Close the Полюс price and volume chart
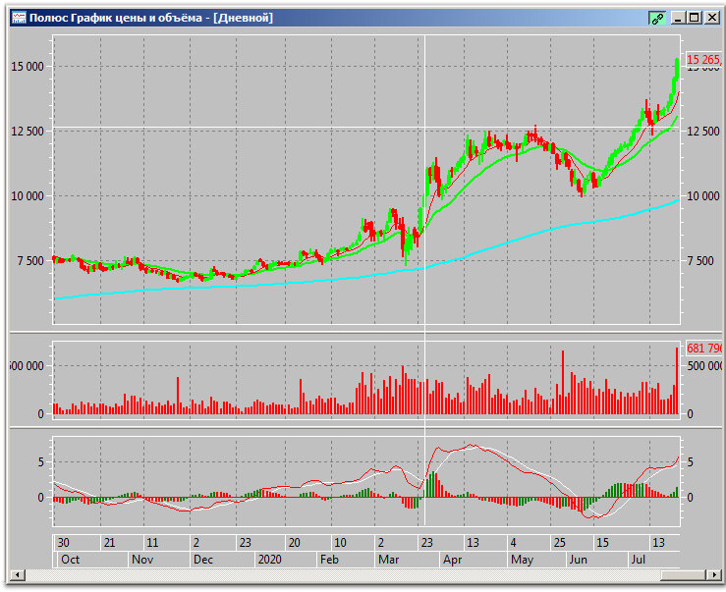This screenshot has width=726, height=592. point(711,18)
